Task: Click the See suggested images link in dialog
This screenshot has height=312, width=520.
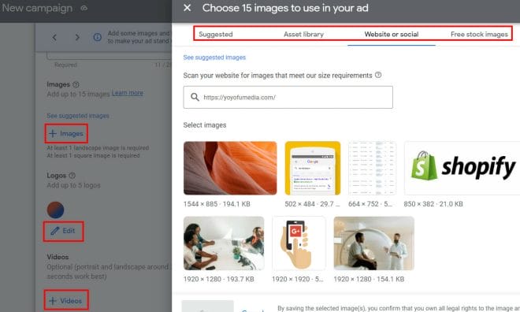Action: (214, 58)
